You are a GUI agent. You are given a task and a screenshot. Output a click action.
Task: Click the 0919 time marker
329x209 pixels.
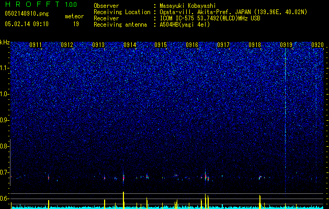click(286, 45)
